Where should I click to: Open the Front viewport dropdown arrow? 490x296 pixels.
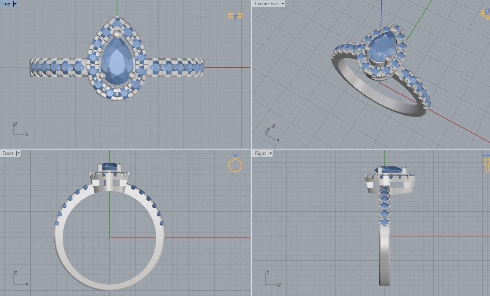point(18,153)
